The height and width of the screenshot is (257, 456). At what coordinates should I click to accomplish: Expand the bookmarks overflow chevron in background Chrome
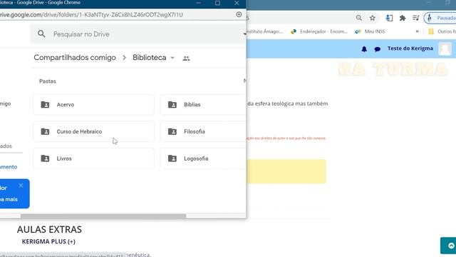[417, 31]
